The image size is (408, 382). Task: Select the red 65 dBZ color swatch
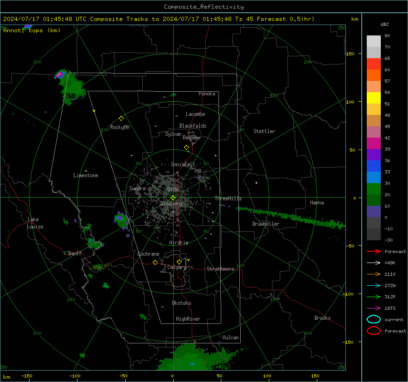pos(374,64)
